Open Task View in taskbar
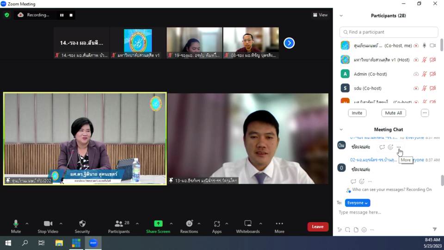The image size is (444, 250). 41,243
